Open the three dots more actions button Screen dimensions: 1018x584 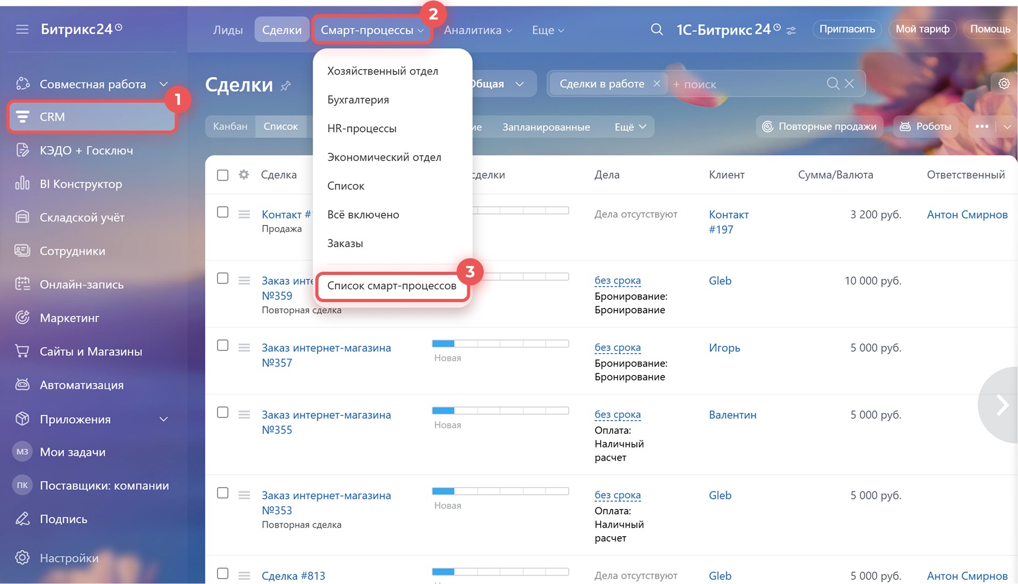[982, 127]
